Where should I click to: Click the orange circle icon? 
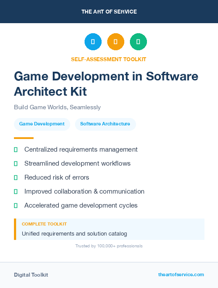(116, 42)
